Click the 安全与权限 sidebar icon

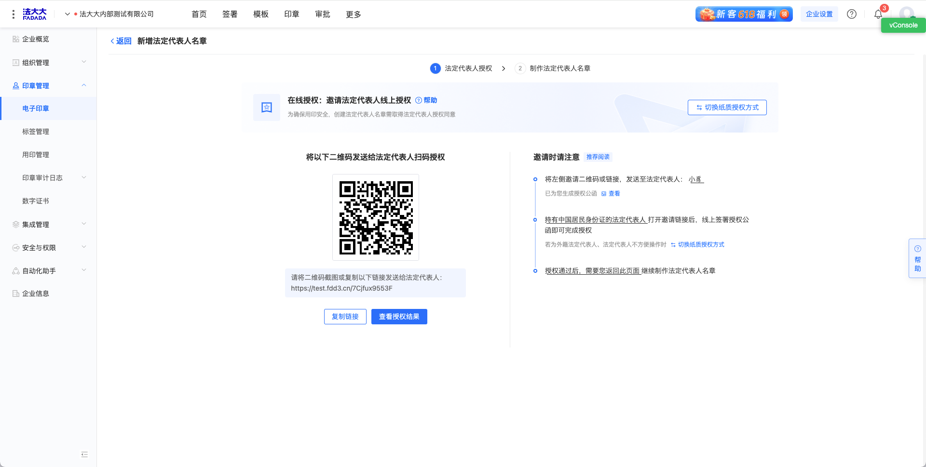pyautogui.click(x=16, y=248)
